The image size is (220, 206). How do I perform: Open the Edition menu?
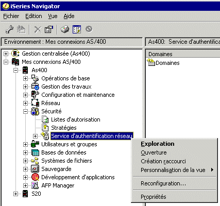pos(33,16)
